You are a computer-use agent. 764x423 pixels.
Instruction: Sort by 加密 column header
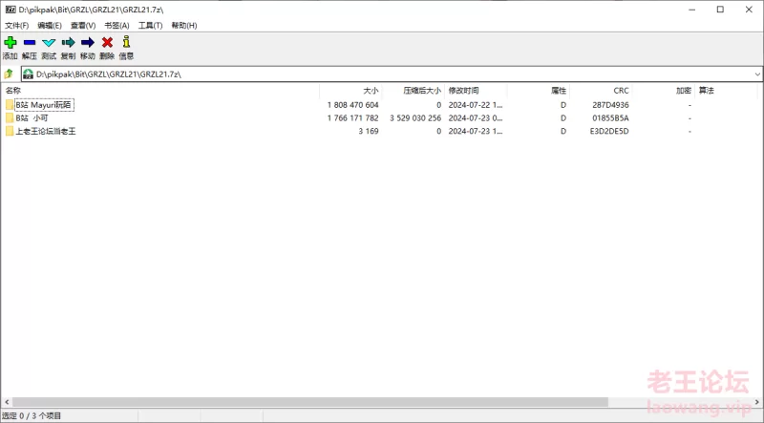[x=664, y=91]
